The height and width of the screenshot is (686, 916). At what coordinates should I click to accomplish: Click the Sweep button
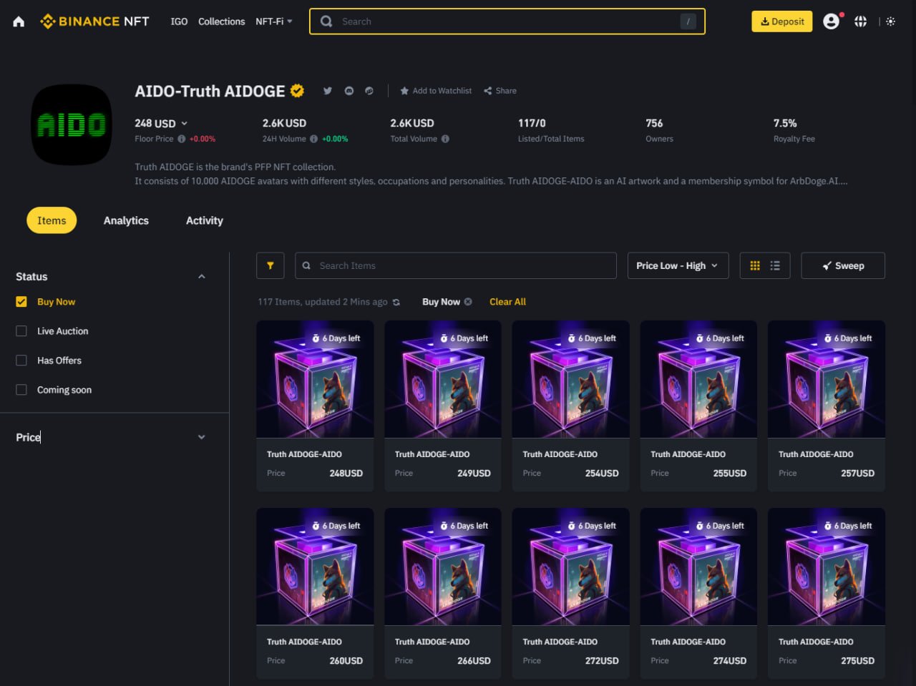click(x=843, y=265)
